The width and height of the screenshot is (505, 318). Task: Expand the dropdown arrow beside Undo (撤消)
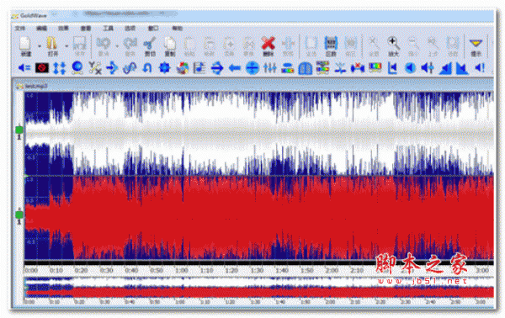(117, 45)
